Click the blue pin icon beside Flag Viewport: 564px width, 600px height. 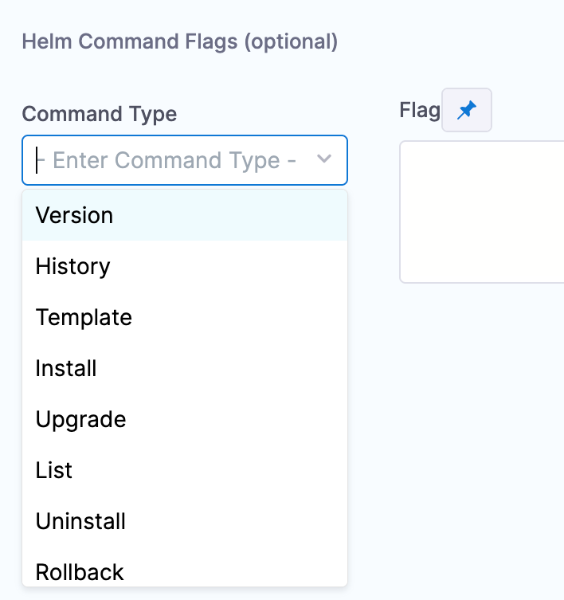(x=467, y=110)
